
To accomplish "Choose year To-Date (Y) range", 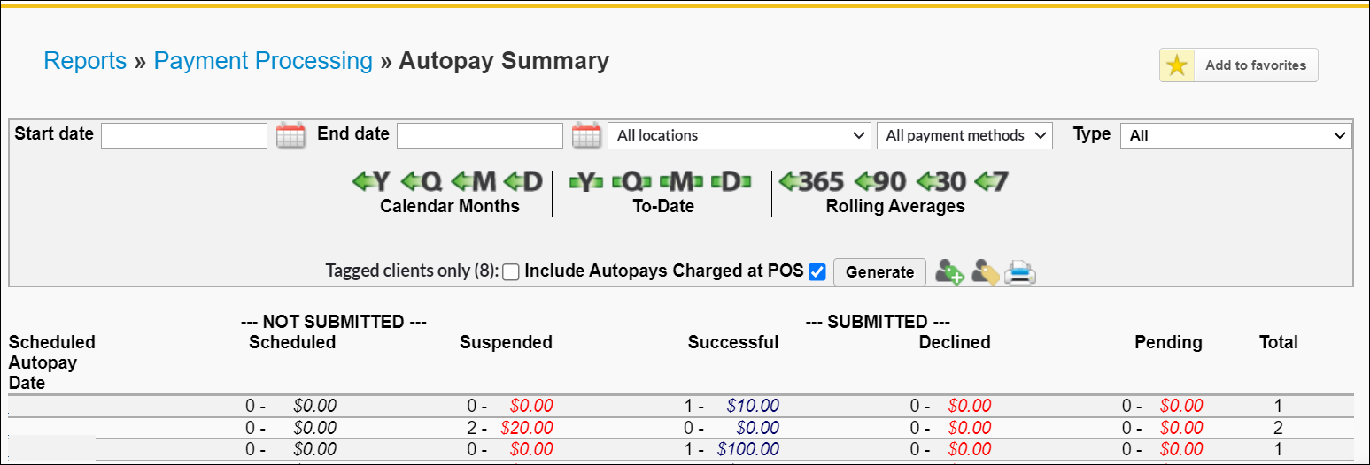I will point(586,181).
